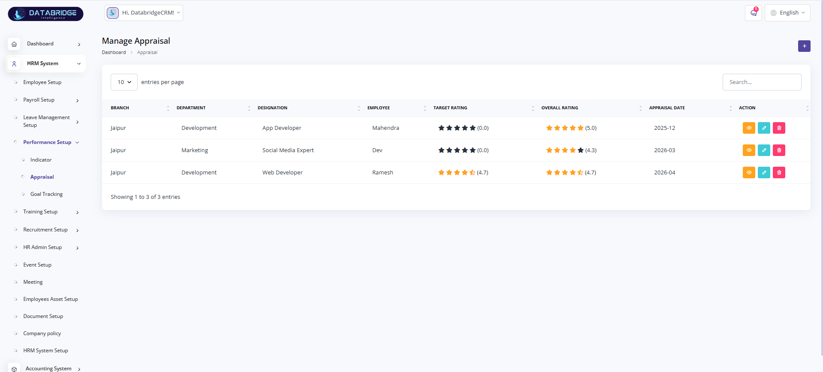Viewport: 823px width, 372px height.
Task: Open Goal Tracking page
Action: pos(46,194)
